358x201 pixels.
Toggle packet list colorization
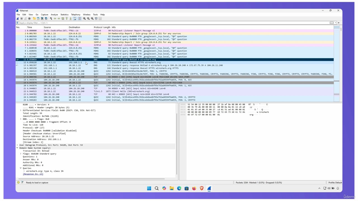(79, 19)
